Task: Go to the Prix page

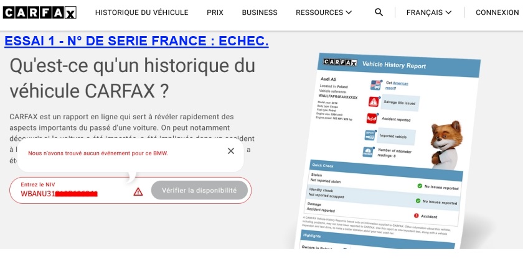Action: pyautogui.click(x=215, y=12)
